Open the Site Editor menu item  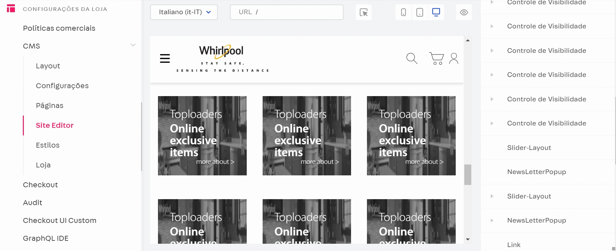[55, 125]
